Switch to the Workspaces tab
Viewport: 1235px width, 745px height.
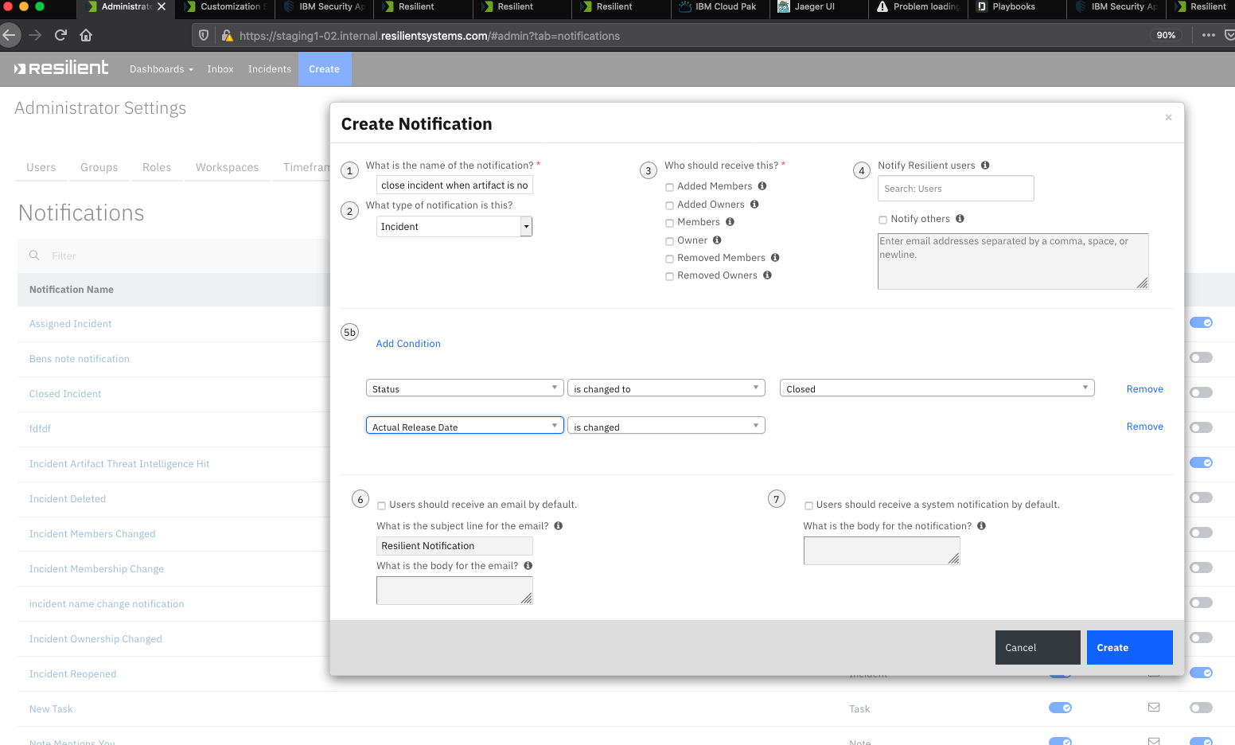coord(228,167)
